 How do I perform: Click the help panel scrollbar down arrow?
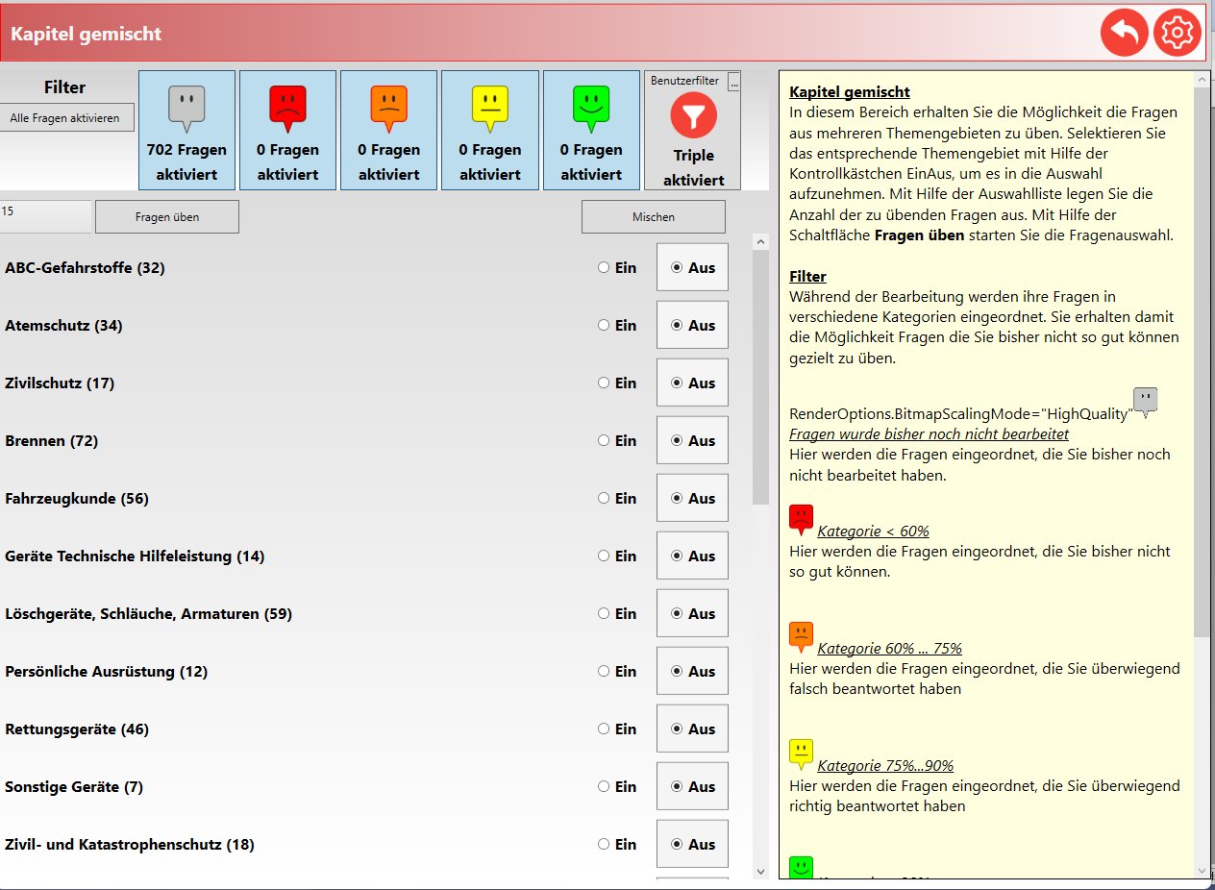click(1202, 869)
